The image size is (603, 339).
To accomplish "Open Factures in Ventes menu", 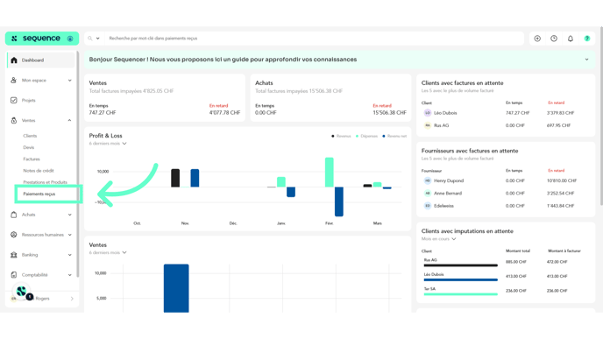I will pyautogui.click(x=32, y=159).
